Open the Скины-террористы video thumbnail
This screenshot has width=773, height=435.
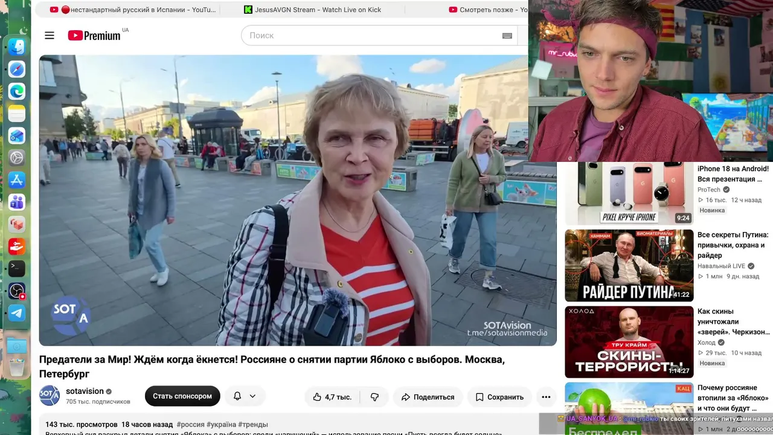tap(629, 342)
